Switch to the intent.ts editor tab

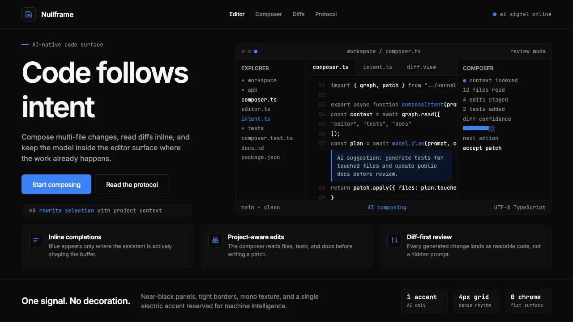coord(377,67)
